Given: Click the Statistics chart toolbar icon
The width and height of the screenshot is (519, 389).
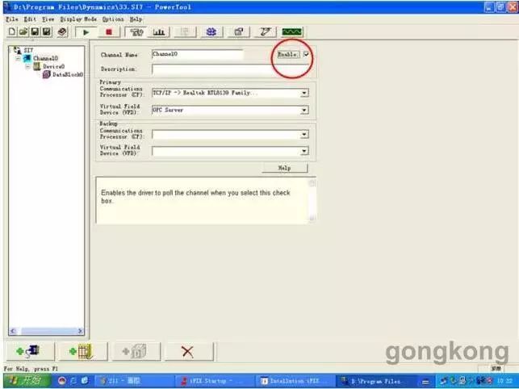Looking at the screenshot, I should click(x=160, y=32).
